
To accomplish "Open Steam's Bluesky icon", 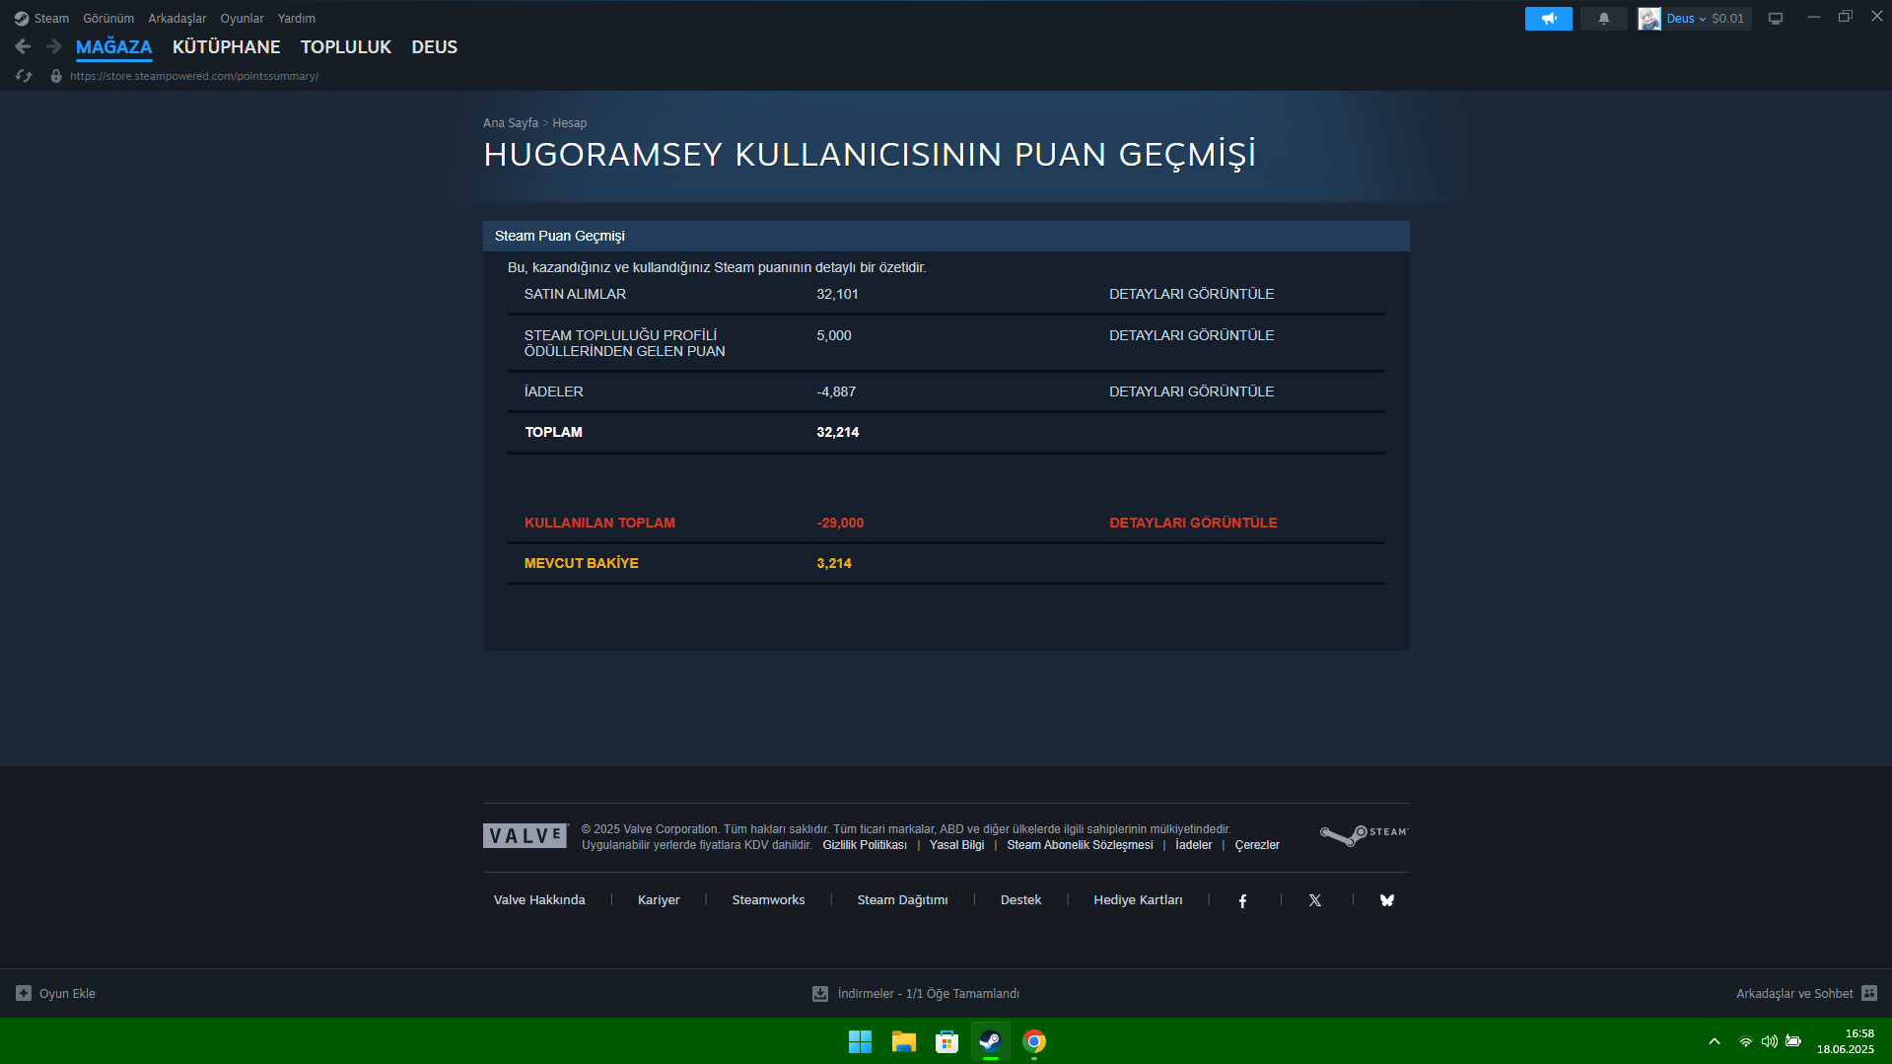I will click(x=1387, y=900).
